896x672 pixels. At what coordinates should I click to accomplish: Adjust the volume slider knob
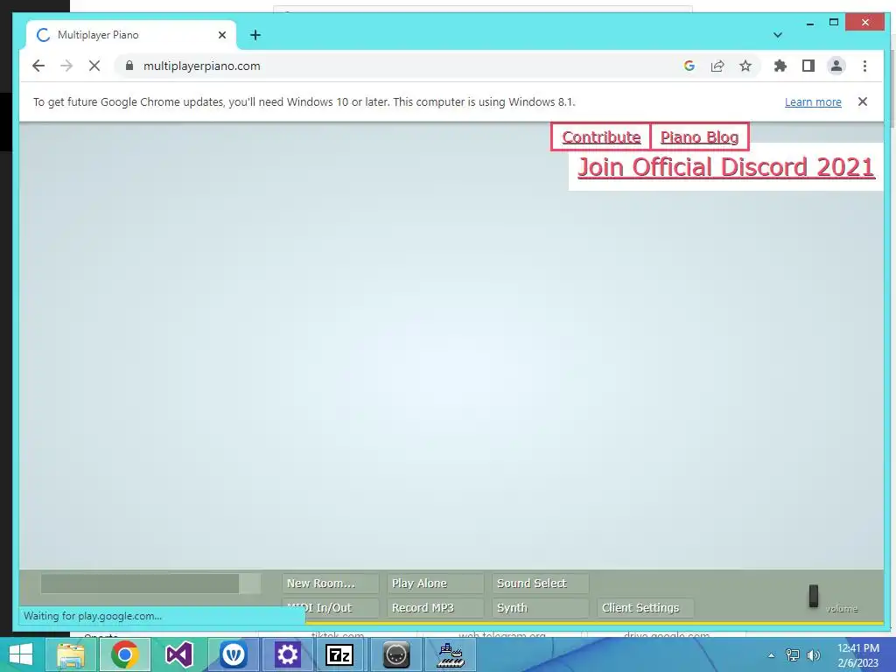(813, 596)
